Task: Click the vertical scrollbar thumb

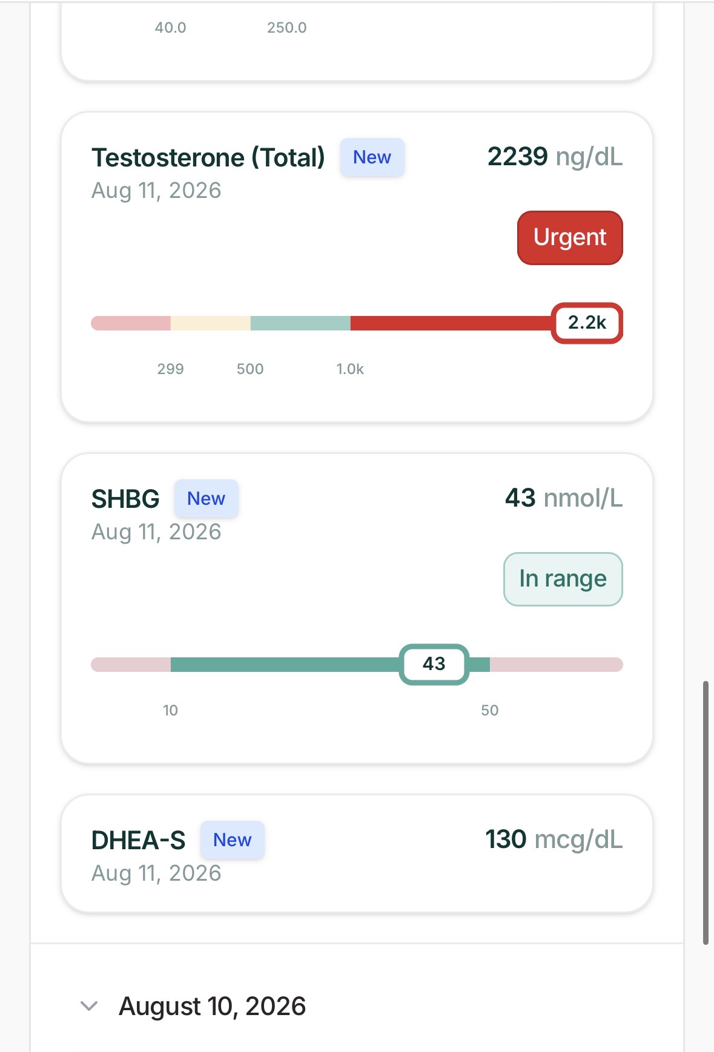Action: (x=706, y=812)
